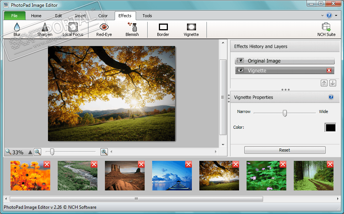Move the layer up with arrow button
344x214 pixels.
pos(324,83)
